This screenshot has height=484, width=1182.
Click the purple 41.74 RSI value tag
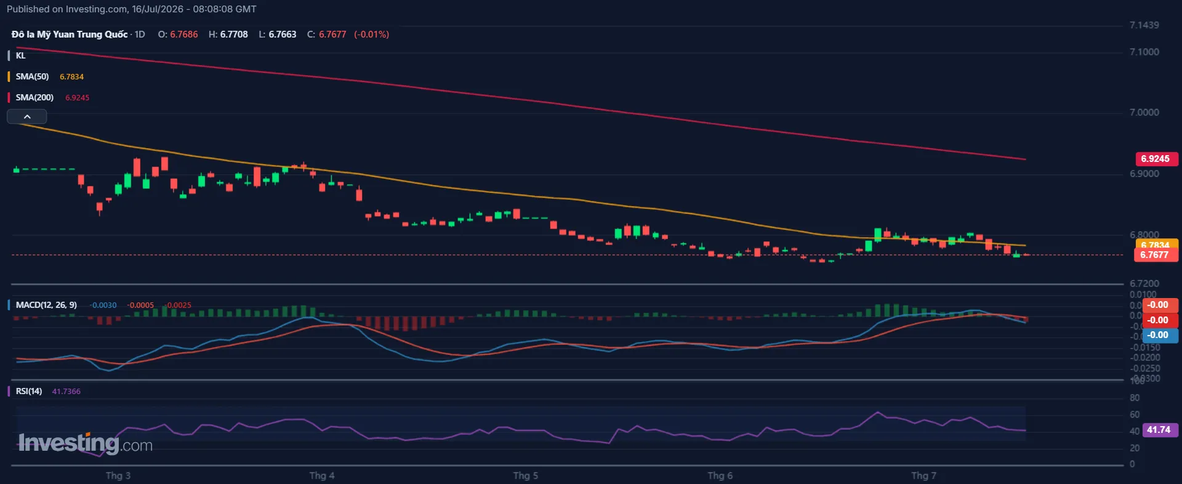click(x=1159, y=430)
